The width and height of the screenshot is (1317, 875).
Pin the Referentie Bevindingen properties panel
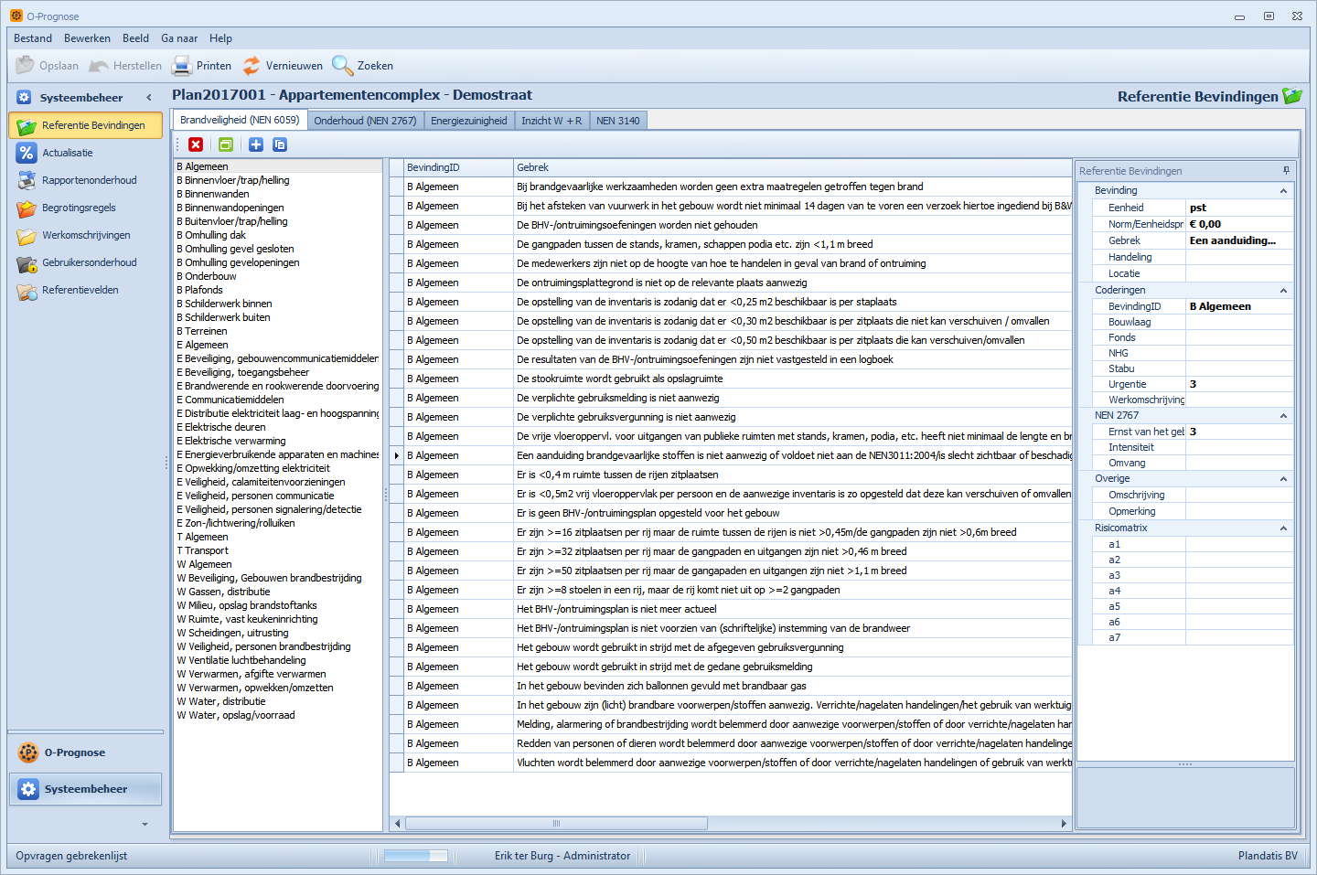coord(1286,170)
